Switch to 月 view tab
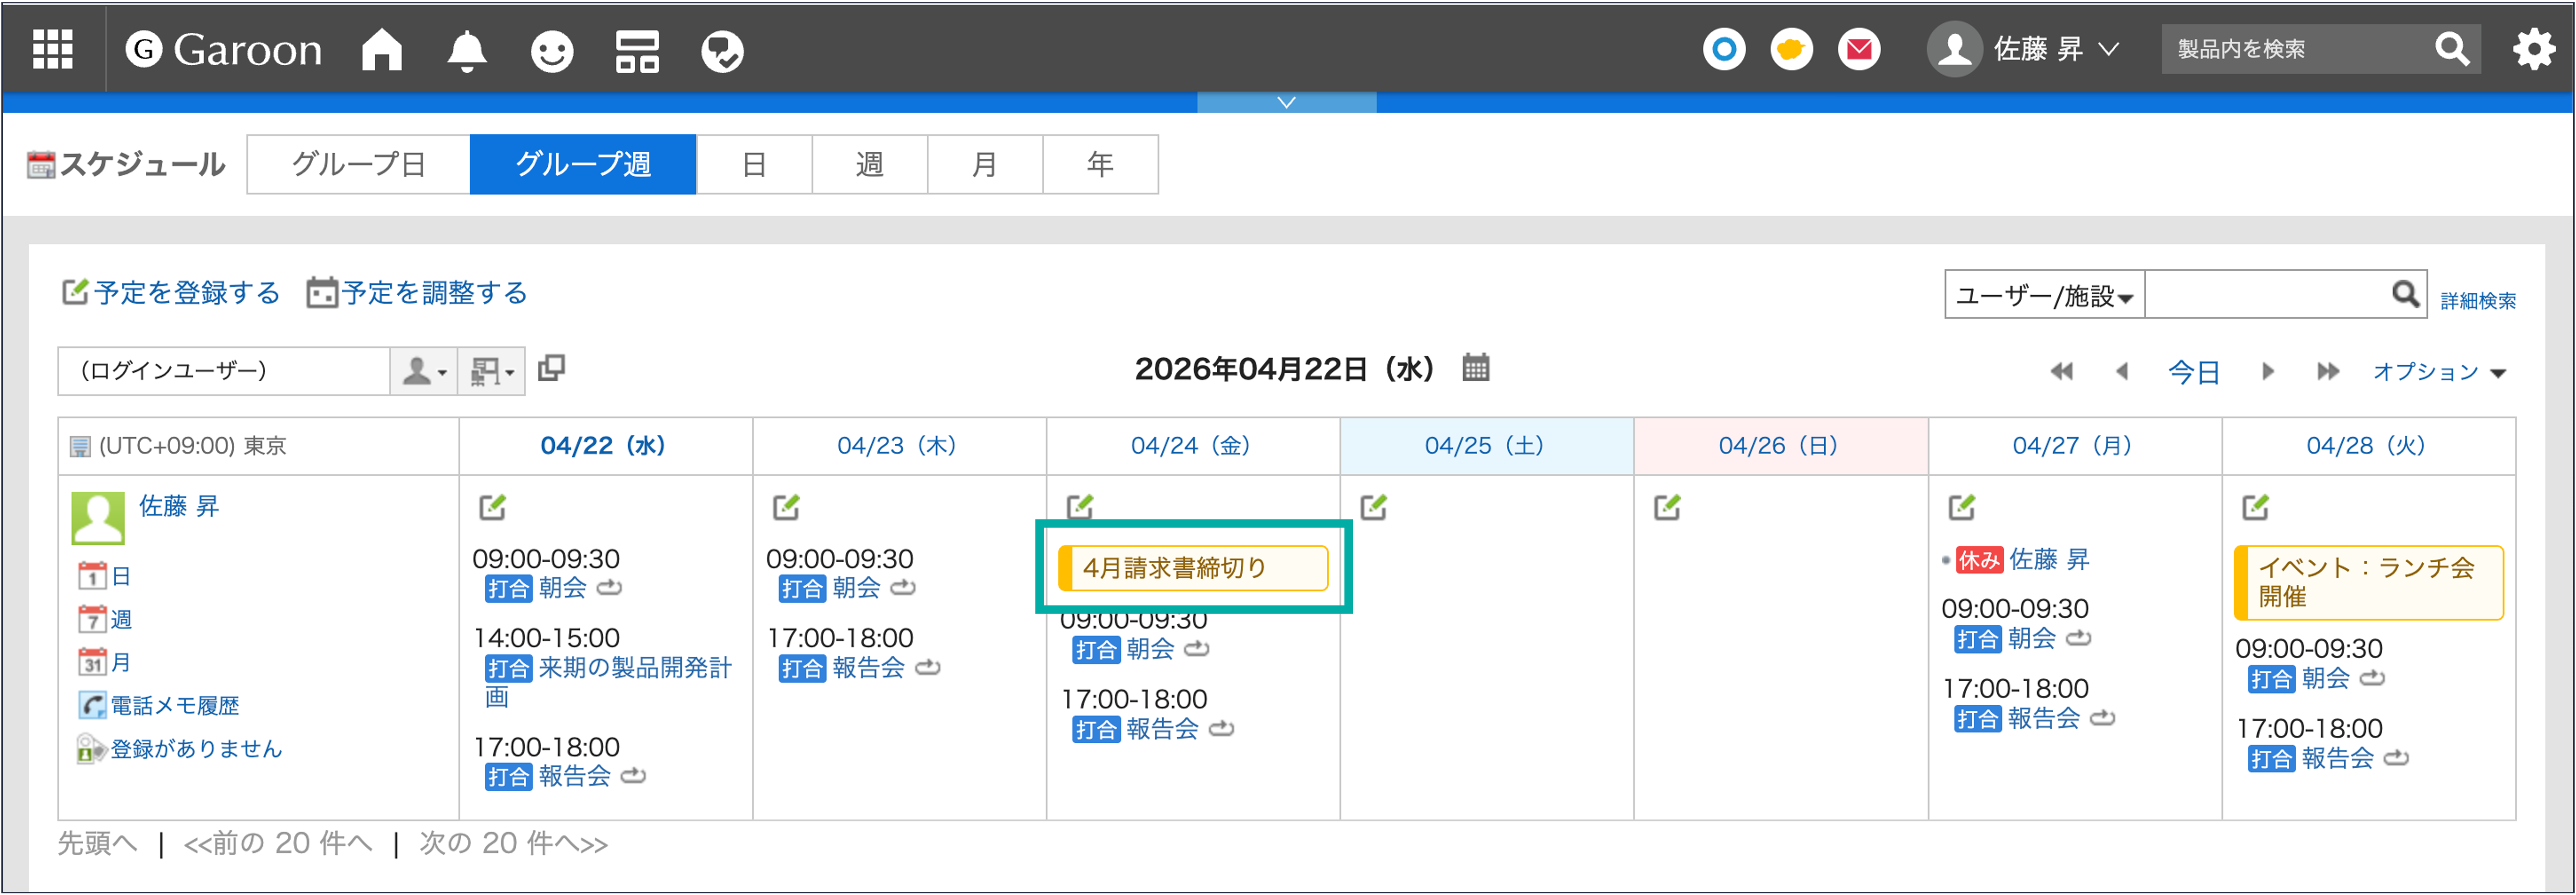The width and height of the screenshot is (2576, 895). 985,164
